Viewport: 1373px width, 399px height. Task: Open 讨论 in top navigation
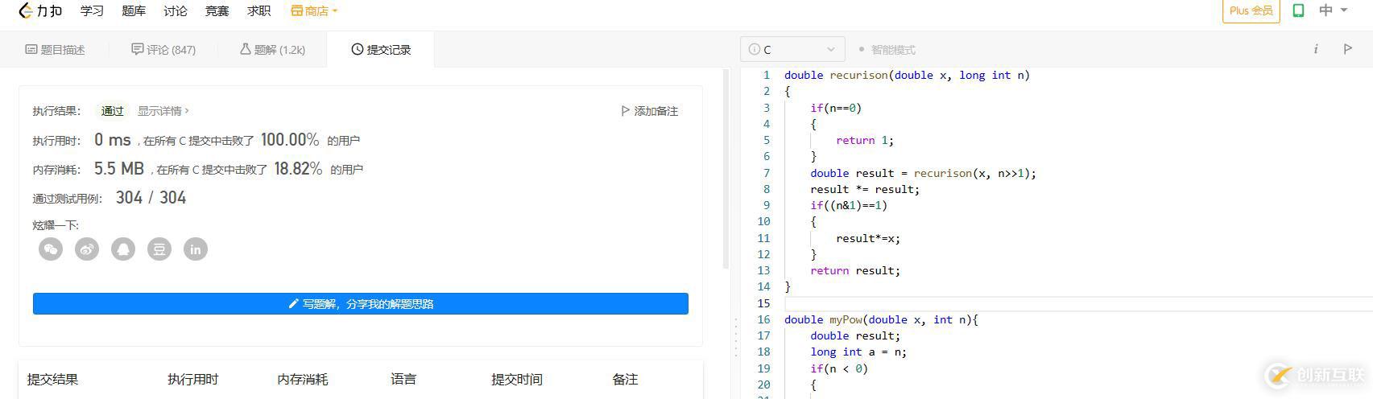click(176, 10)
